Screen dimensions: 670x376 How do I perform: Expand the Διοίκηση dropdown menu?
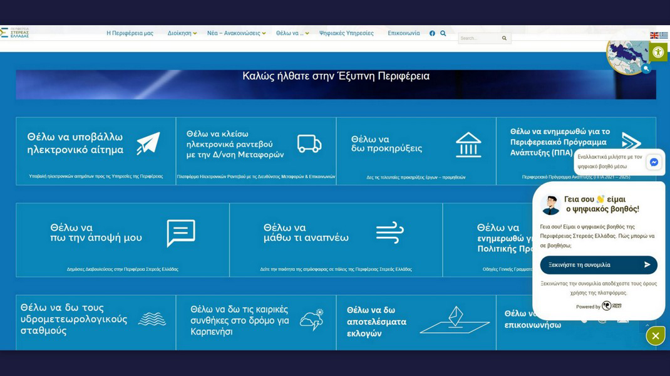182,33
